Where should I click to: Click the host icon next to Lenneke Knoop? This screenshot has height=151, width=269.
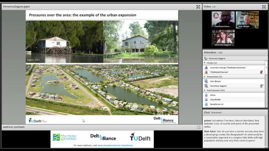206,68
